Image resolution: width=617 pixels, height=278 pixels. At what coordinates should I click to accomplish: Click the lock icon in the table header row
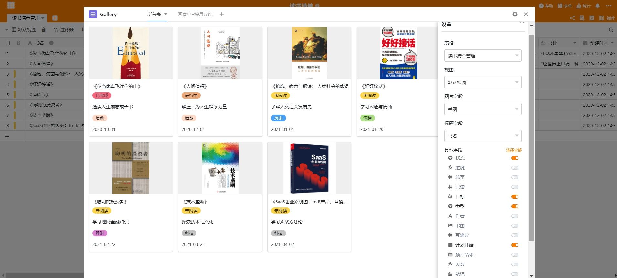(x=18, y=43)
